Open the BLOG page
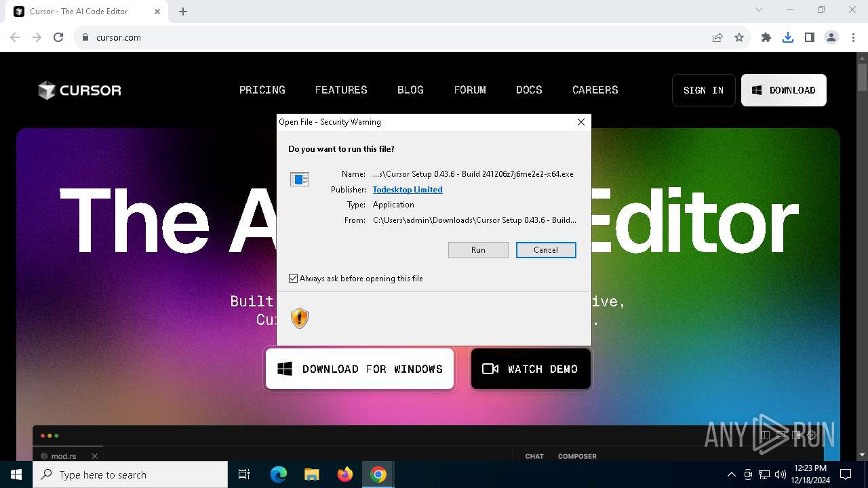This screenshot has height=488, width=868. pos(410,90)
